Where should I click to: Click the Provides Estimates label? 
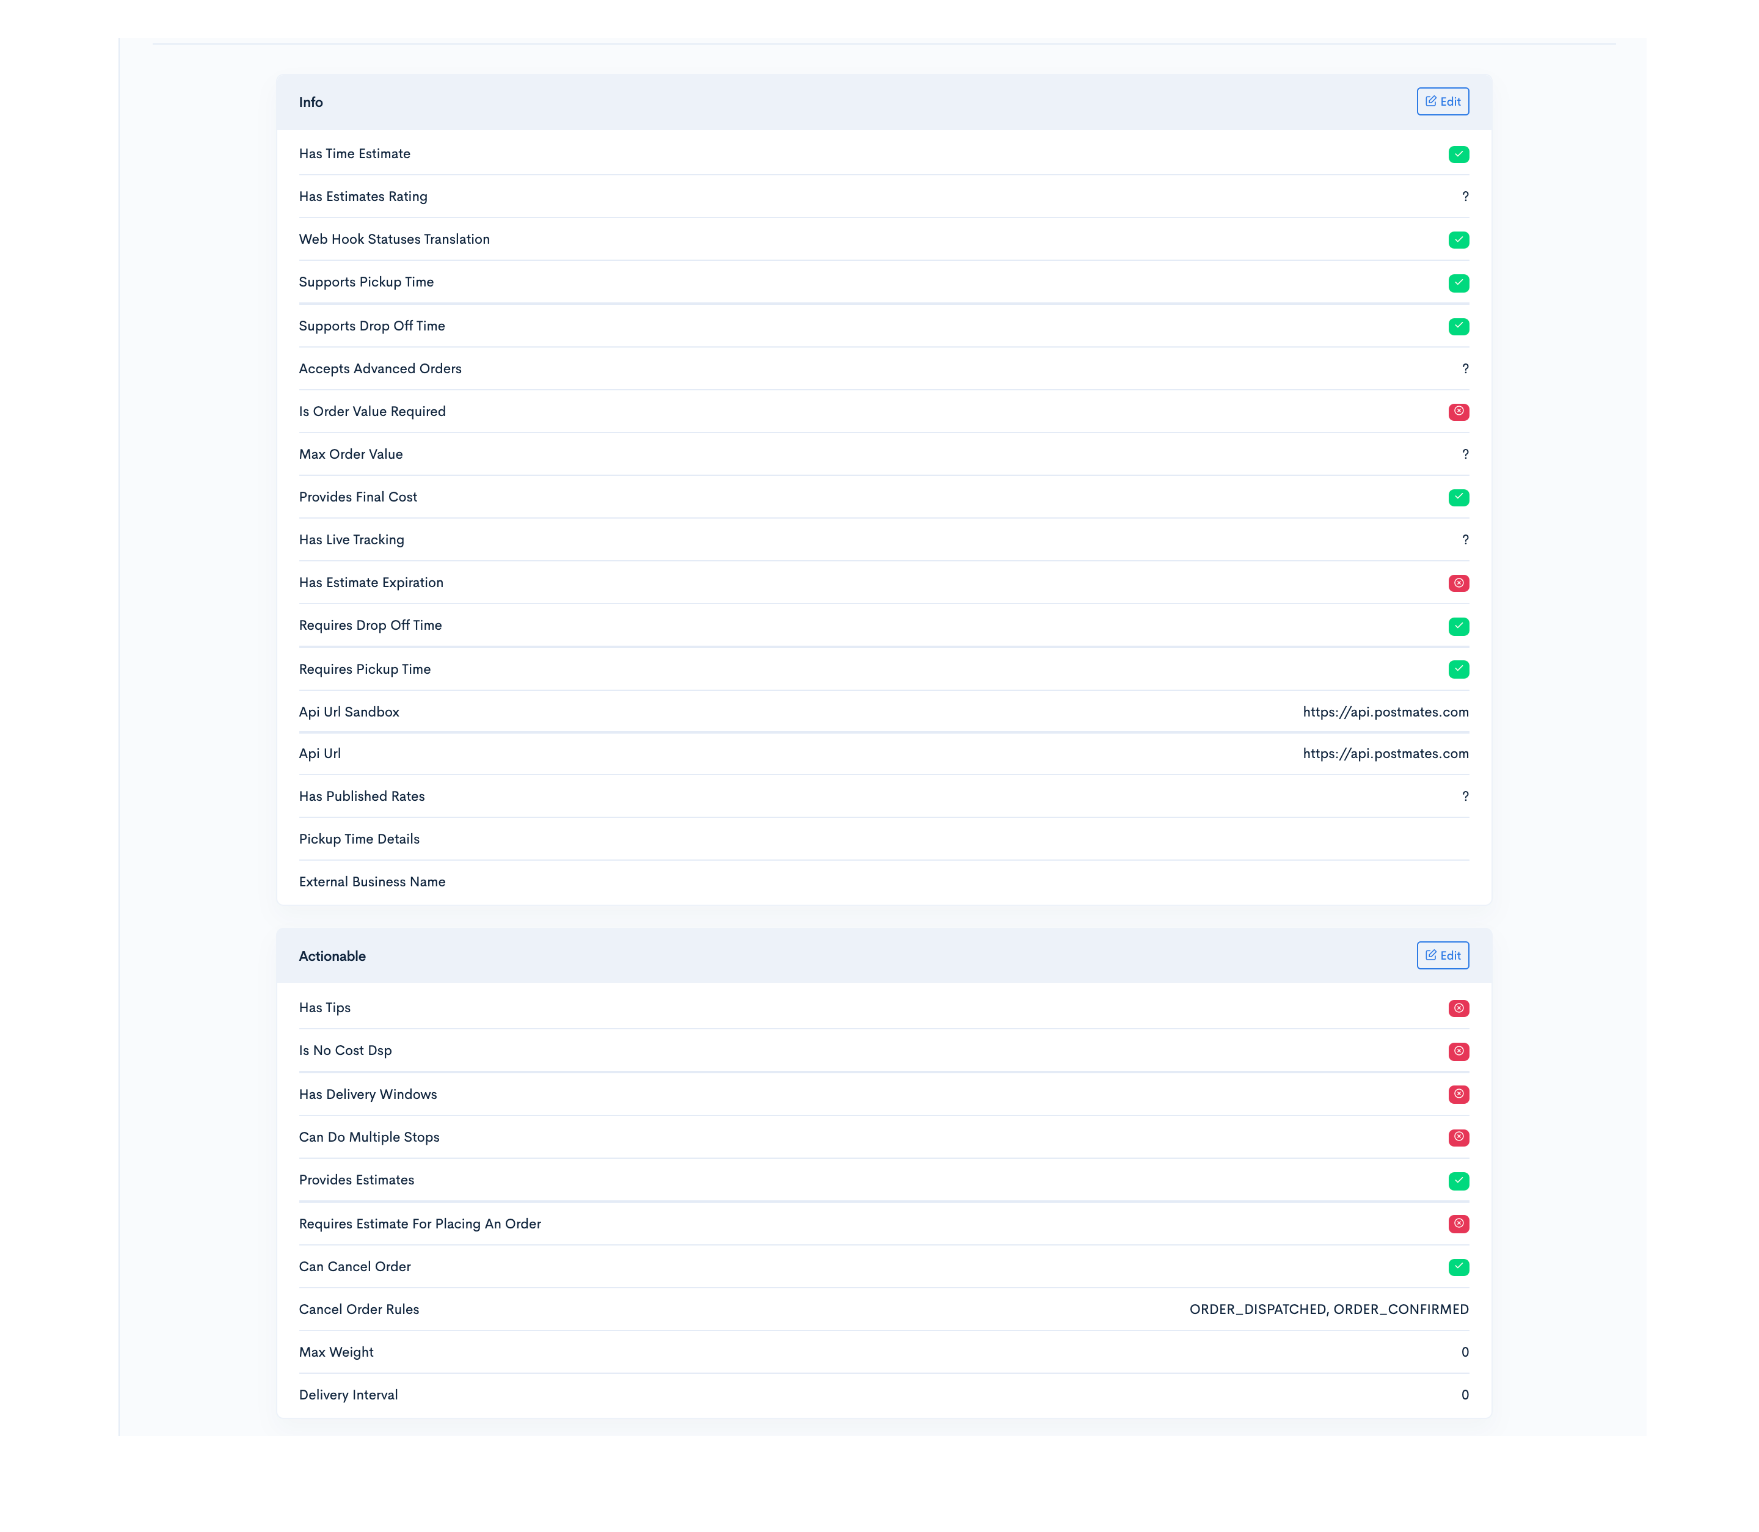click(x=357, y=1180)
